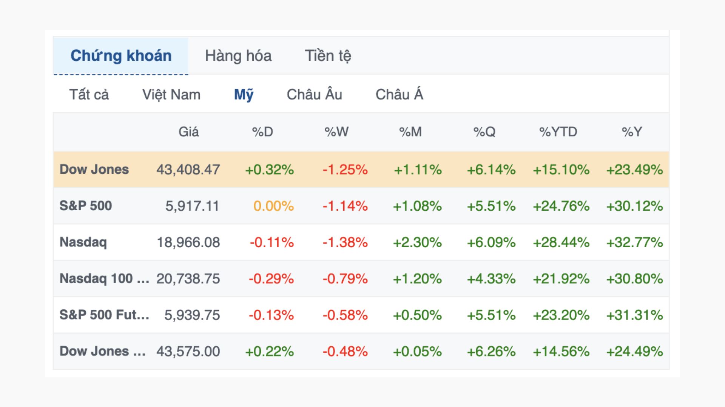This screenshot has height=407, width=725.
Task: Click the weekly change -0.79%
Action: 345,279
